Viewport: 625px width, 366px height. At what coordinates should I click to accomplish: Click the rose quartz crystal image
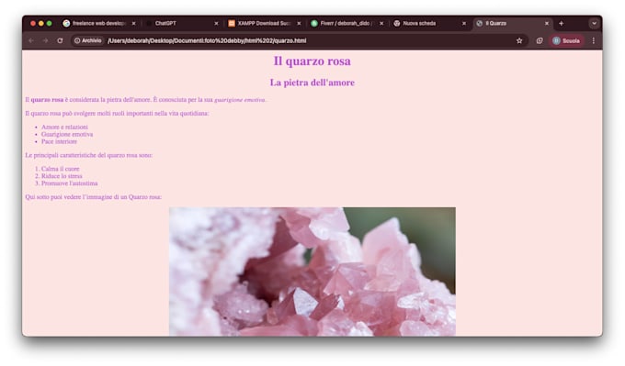(x=312, y=272)
